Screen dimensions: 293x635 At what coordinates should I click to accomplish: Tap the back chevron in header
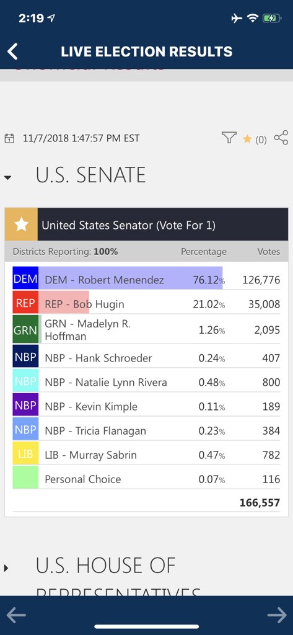tap(12, 51)
